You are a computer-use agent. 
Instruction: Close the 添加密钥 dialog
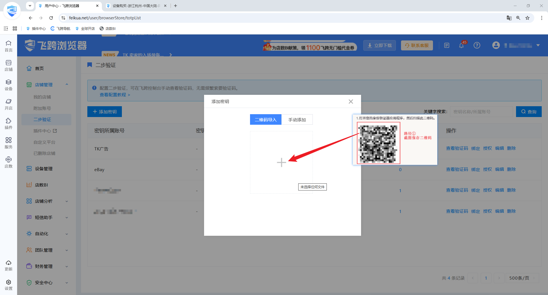click(351, 102)
